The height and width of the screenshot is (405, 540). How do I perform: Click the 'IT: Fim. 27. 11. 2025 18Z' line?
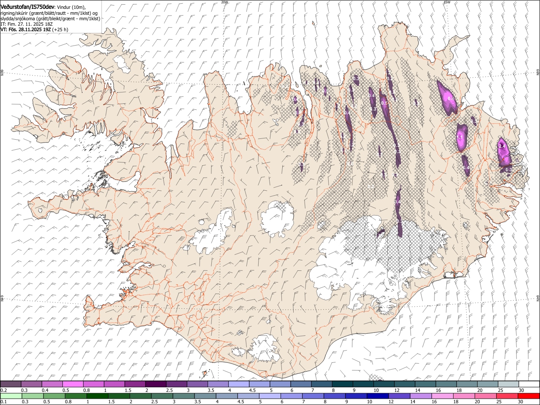click(x=27, y=24)
